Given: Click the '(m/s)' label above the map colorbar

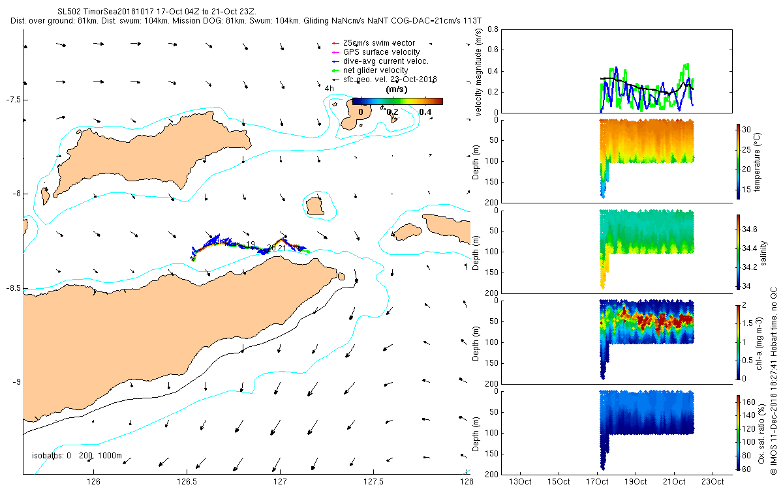Looking at the screenshot, I should [397, 89].
